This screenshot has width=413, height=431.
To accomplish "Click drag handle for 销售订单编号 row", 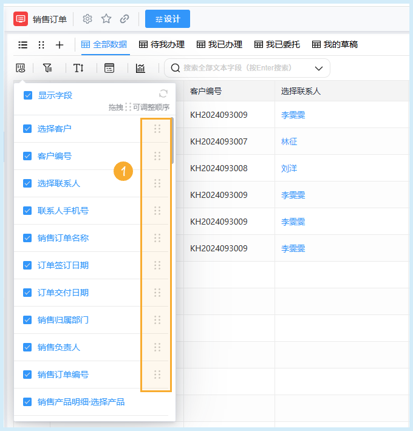I will (157, 375).
